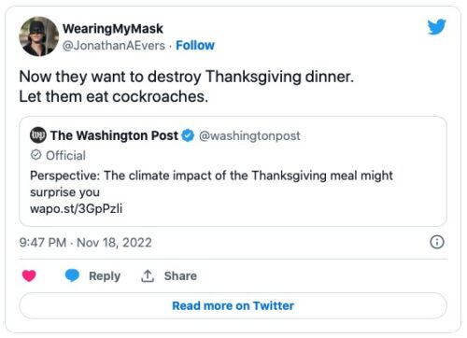Open the quoted Perspective tweet text
This screenshot has height=338, width=467.
pyautogui.click(x=211, y=184)
